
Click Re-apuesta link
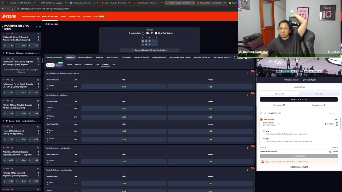click(279, 105)
